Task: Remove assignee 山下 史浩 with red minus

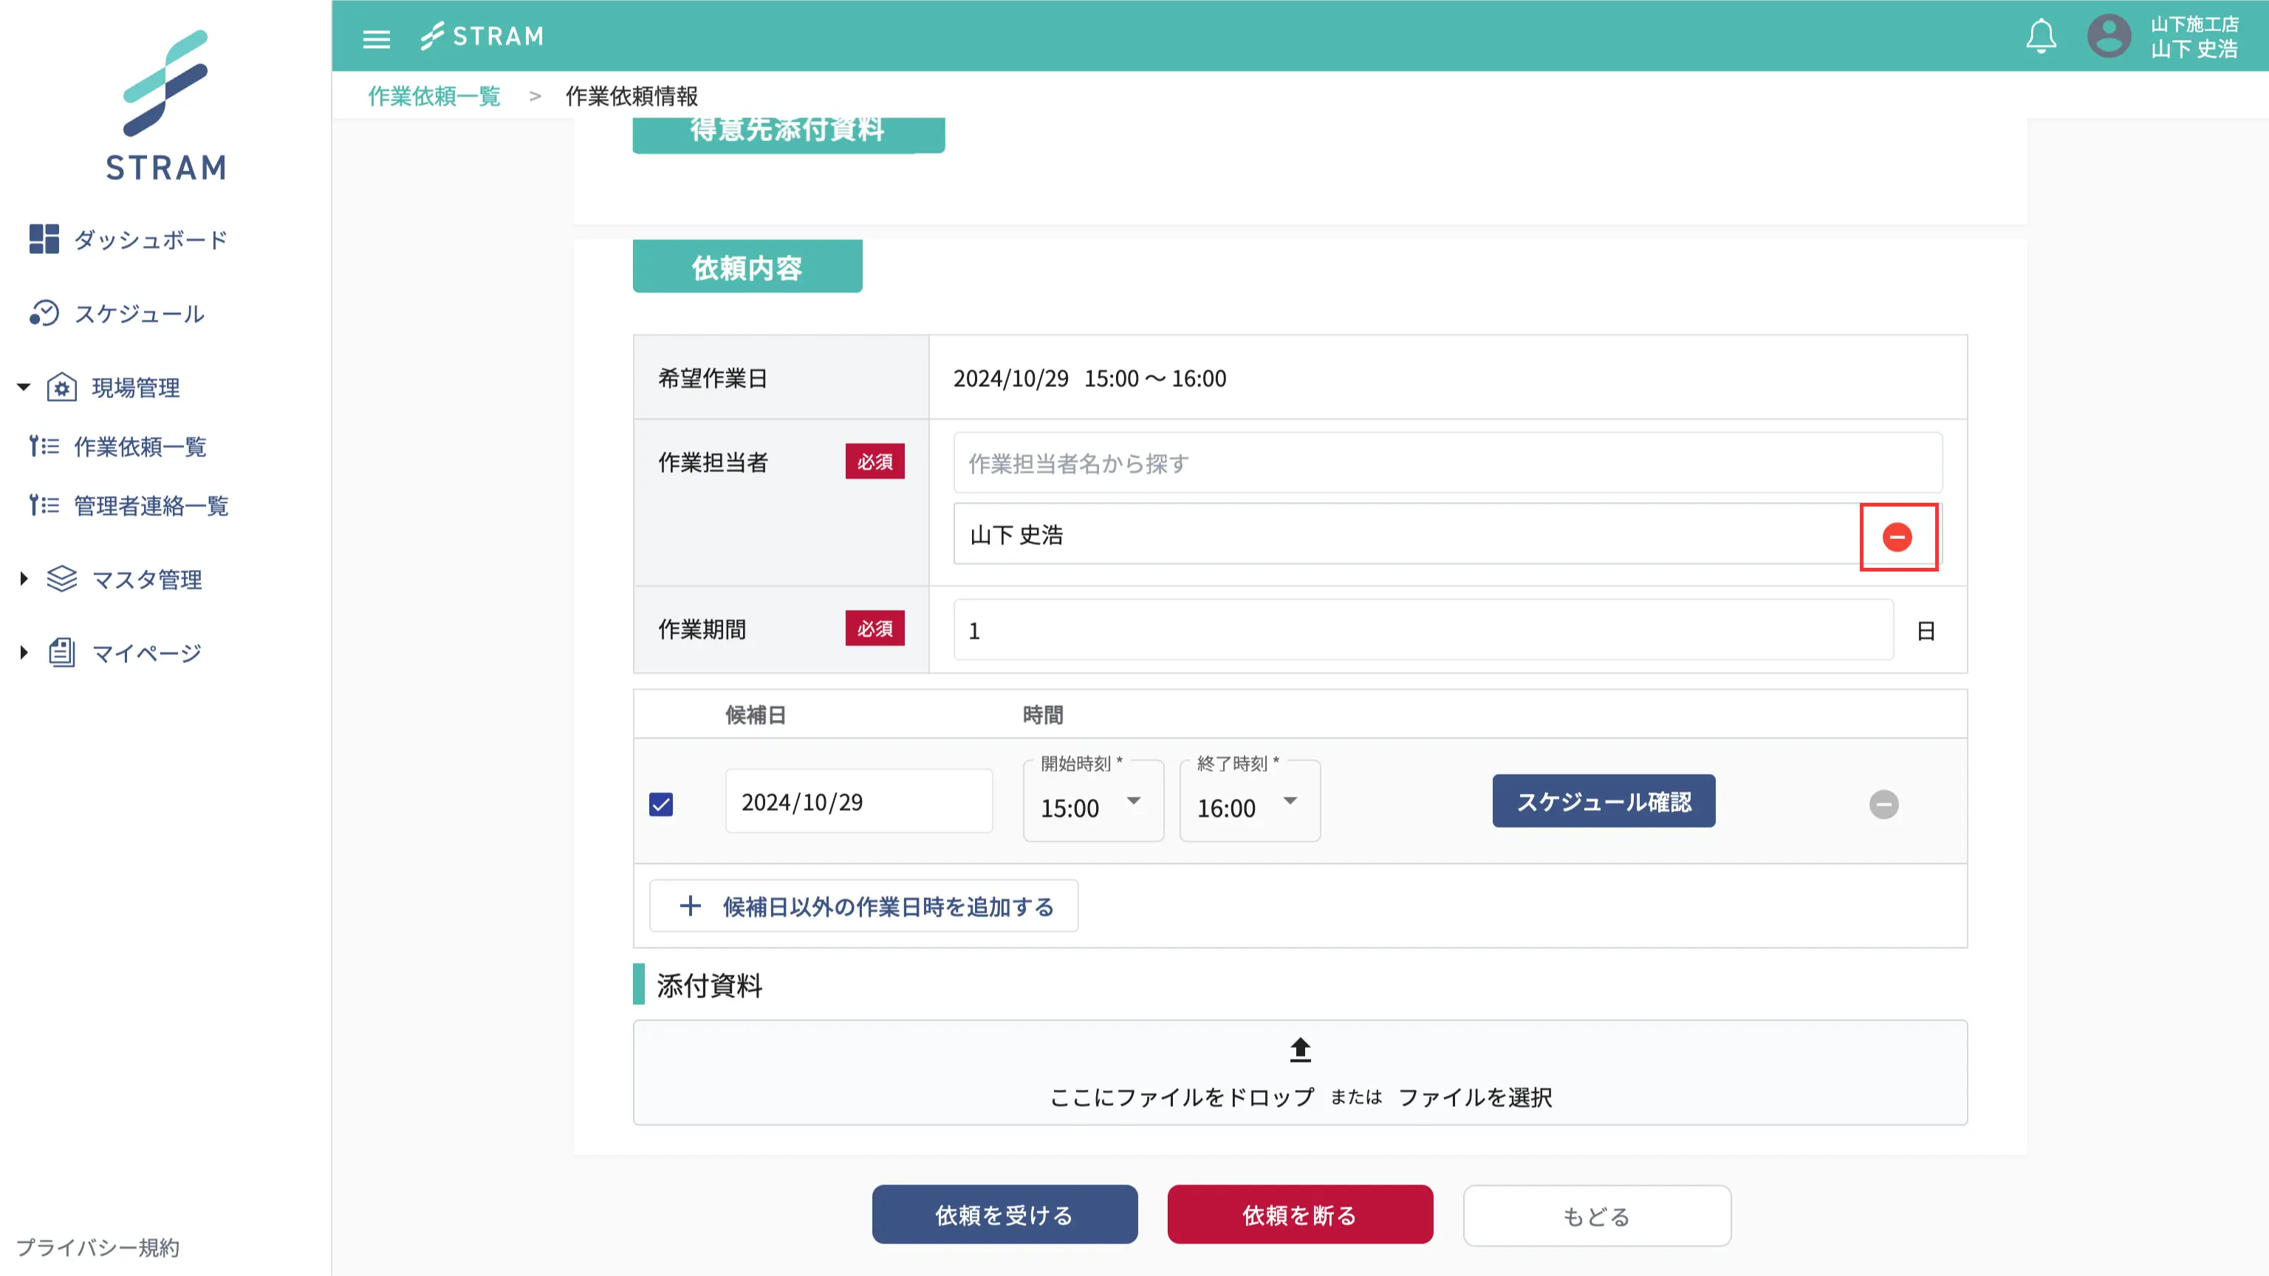Action: click(x=1897, y=537)
